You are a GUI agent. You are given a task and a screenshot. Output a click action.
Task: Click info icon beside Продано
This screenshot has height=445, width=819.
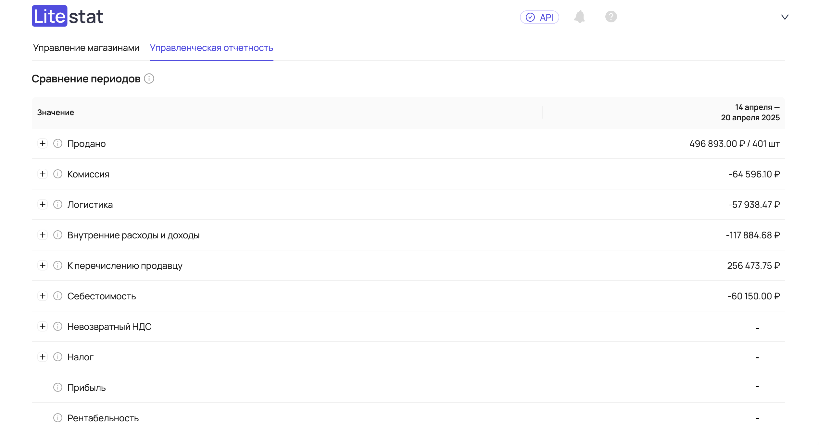[x=58, y=143]
